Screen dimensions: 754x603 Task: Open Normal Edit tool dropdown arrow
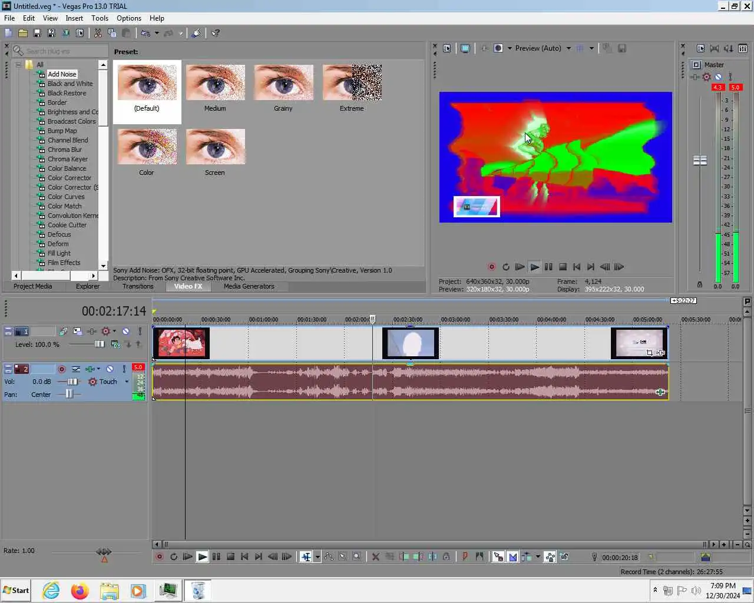pos(318,556)
